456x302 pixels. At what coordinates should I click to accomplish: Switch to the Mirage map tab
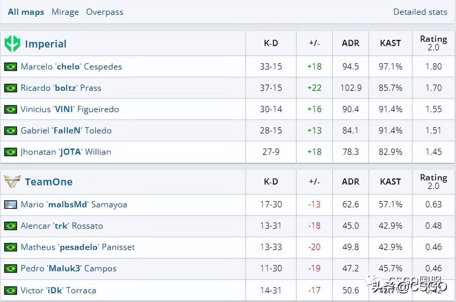65,12
